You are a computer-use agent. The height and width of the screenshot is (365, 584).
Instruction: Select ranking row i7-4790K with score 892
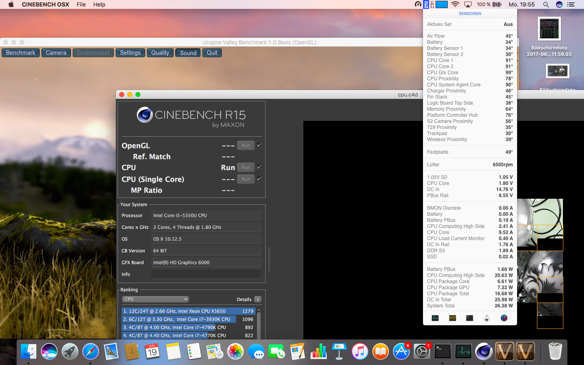(189, 327)
